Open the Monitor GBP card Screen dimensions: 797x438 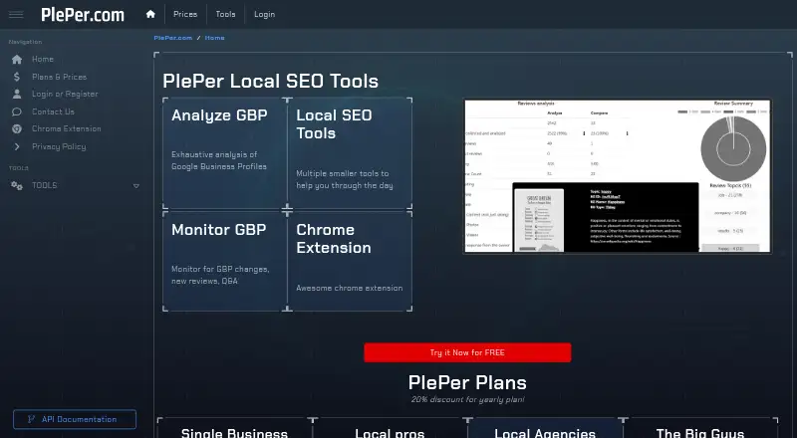(x=225, y=261)
